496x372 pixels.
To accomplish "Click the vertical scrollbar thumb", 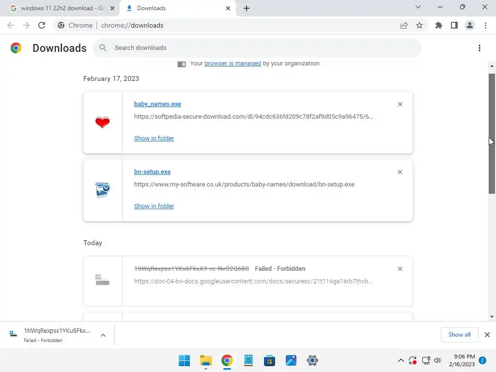I will 492,134.
